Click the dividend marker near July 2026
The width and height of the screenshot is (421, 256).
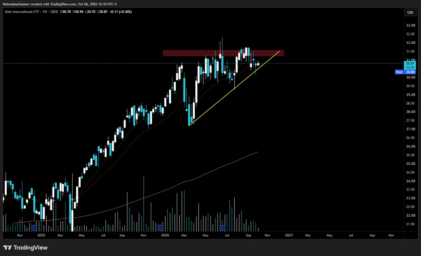pyautogui.click(x=222, y=228)
